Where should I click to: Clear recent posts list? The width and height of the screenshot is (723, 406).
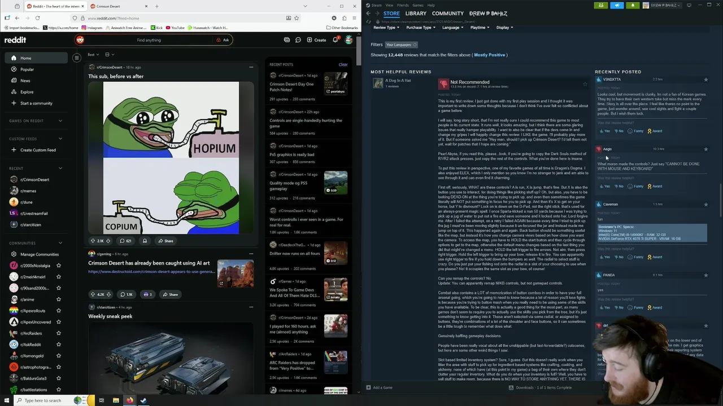[343, 65]
